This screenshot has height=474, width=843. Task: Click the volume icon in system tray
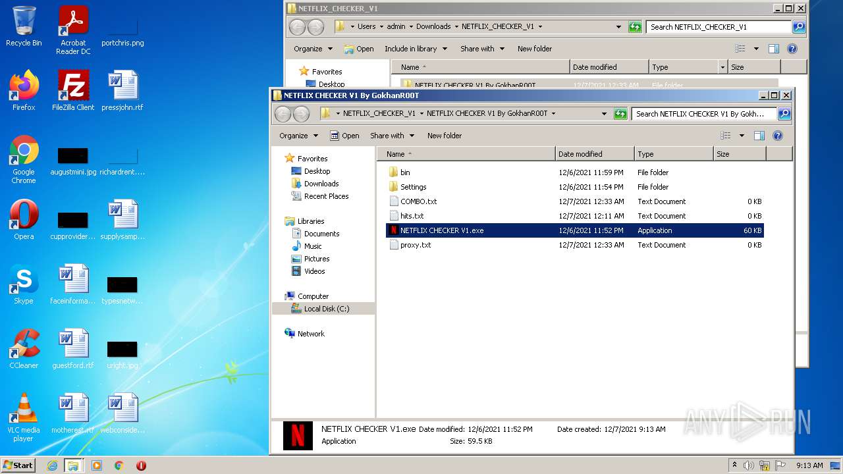click(x=749, y=465)
